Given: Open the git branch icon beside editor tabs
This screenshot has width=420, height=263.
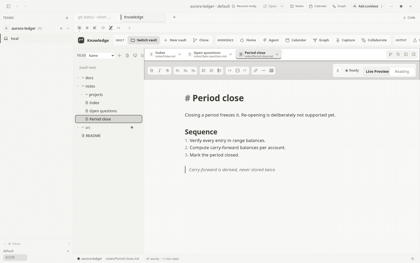Looking at the screenshot, I should (391, 54).
